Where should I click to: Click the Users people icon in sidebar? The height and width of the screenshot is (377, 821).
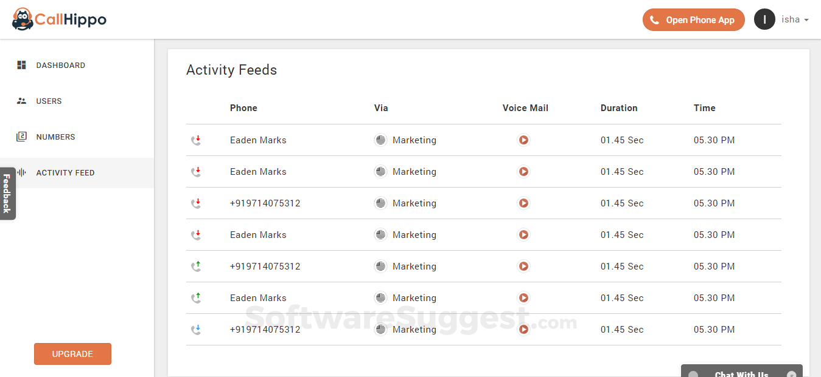[x=22, y=101]
